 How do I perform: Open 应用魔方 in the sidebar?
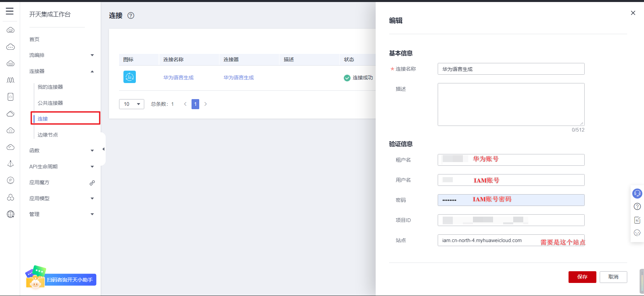pos(39,182)
